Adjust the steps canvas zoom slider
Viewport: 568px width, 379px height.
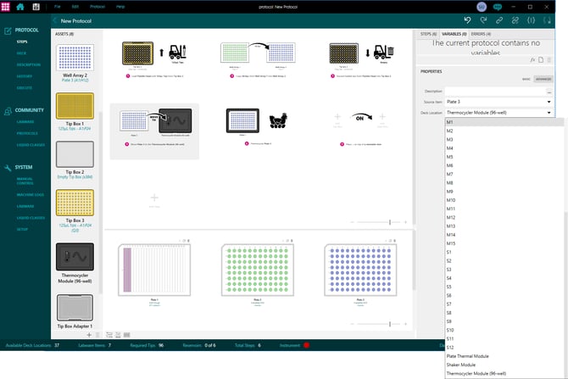click(x=390, y=222)
